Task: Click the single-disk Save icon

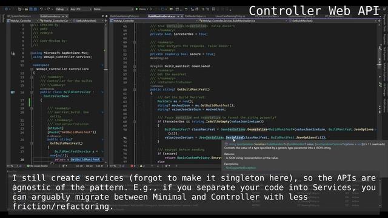Action: 31,9
